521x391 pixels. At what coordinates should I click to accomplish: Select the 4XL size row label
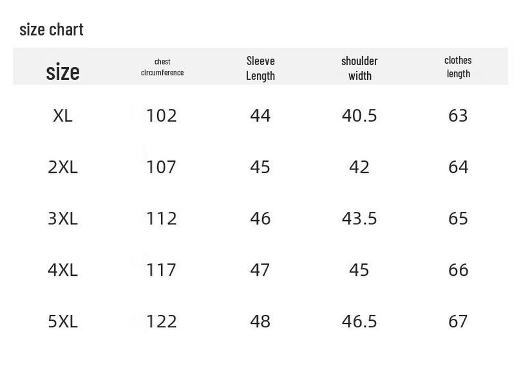pyautogui.click(x=62, y=270)
